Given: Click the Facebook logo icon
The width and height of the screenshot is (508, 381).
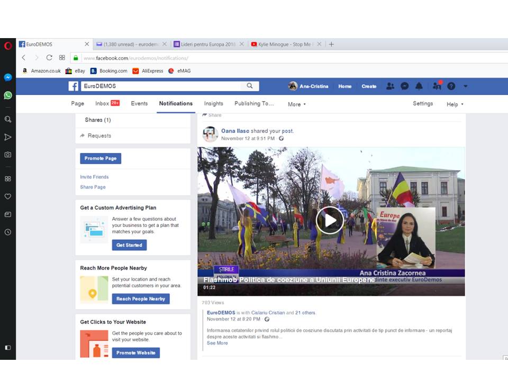Looking at the screenshot, I should coord(74,86).
